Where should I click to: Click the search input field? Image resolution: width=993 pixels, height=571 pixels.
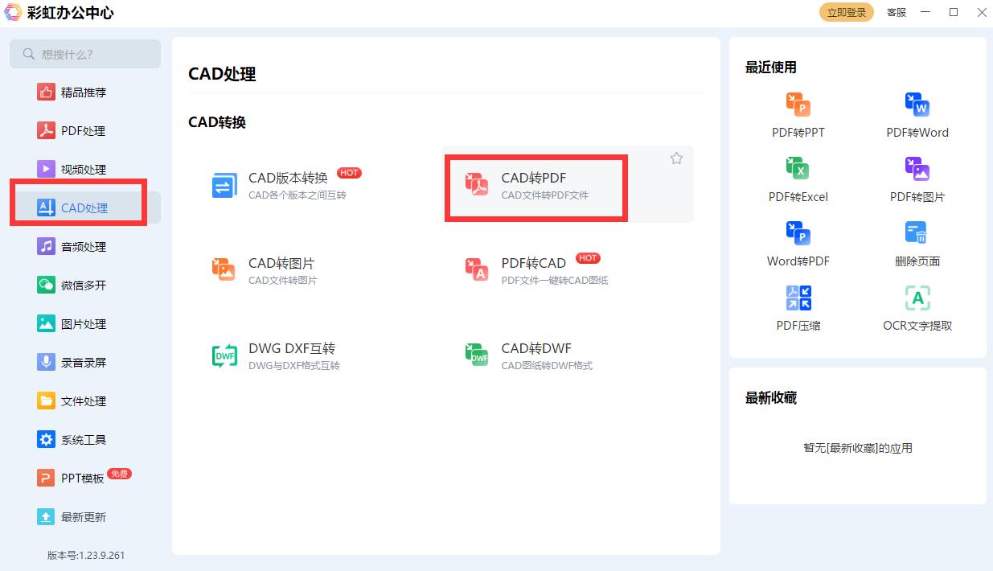click(x=84, y=53)
